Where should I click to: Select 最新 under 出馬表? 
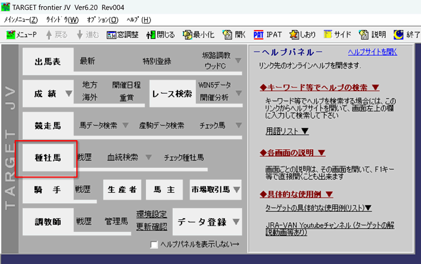[x=87, y=61]
